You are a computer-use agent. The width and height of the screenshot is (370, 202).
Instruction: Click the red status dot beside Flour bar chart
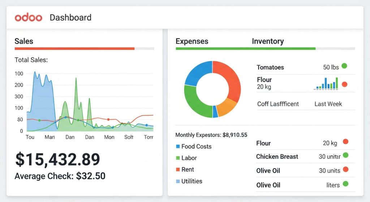click(344, 84)
